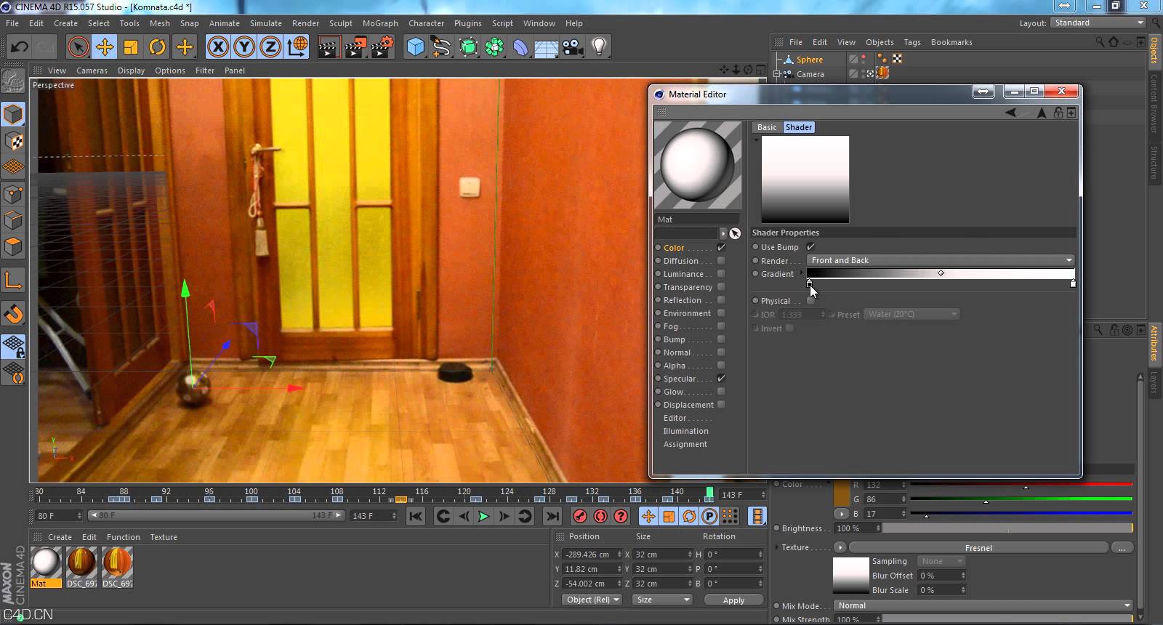Image resolution: width=1163 pixels, height=625 pixels.
Task: Open the Object (Rel) dropdown
Action: 593,600
